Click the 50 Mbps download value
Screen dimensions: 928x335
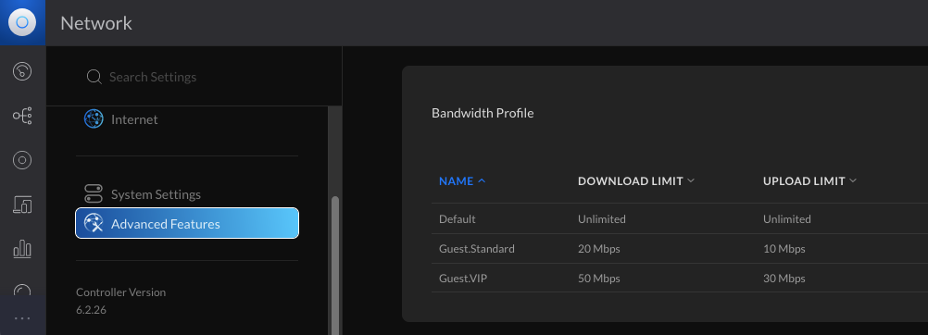pyautogui.click(x=599, y=279)
